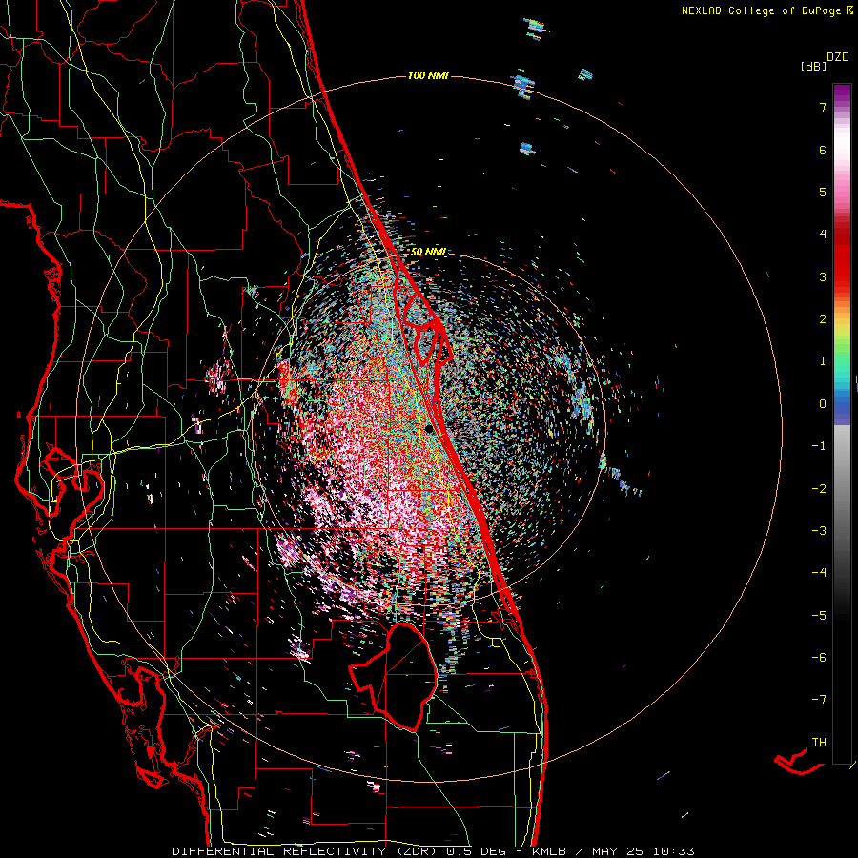Pick the positive 3 dB scale label
Screen dimensions: 858x858
[823, 276]
